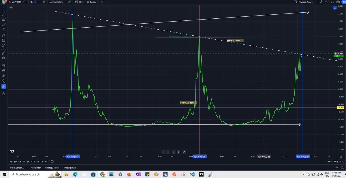Open the Indicators dialog
The width and height of the screenshot is (346, 178).
pyautogui.click(x=56, y=2)
